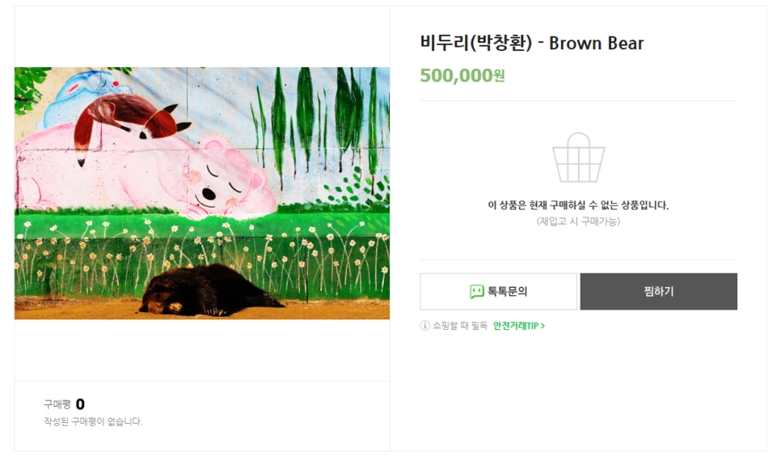Screen dimensions: 781x465
Task: Click the empty shopping basket icon
Action: tap(578, 158)
